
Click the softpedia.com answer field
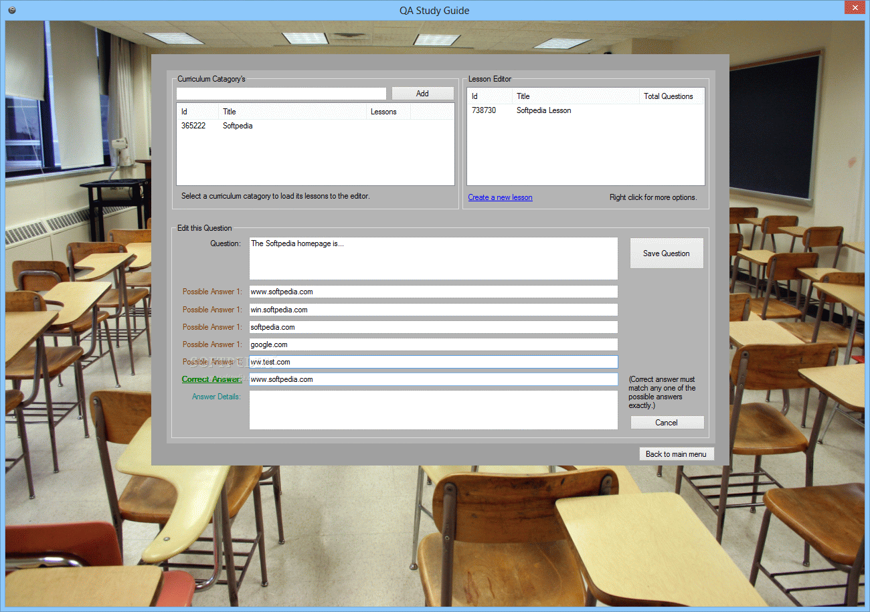(434, 327)
